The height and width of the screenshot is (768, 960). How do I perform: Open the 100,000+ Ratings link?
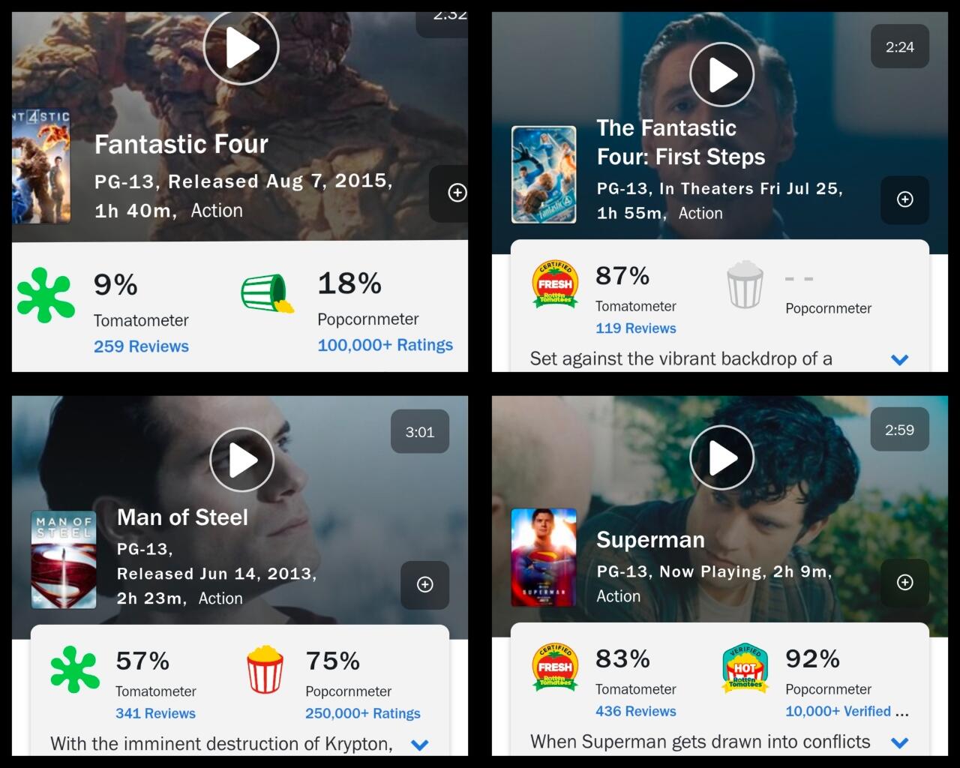coord(385,345)
